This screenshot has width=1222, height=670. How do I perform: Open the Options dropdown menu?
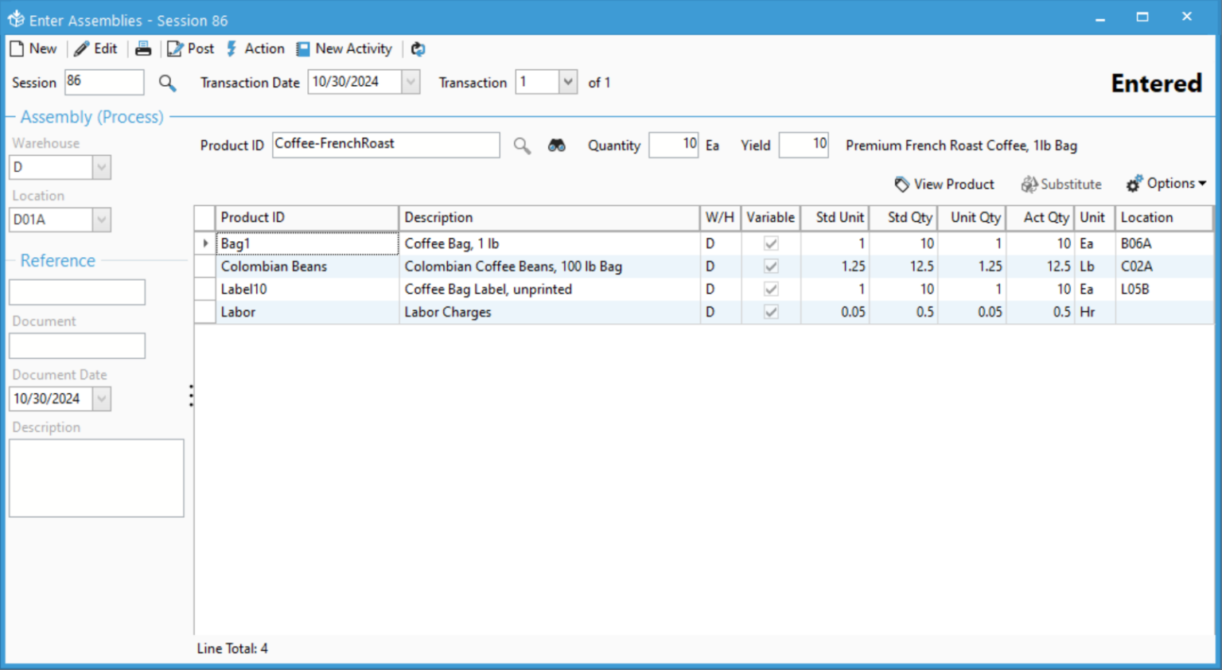[1166, 183]
